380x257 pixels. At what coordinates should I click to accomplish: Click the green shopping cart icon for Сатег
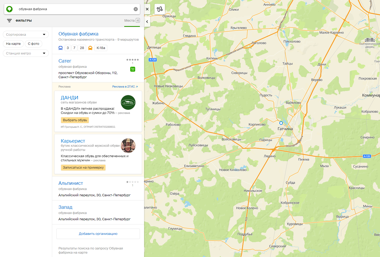[133, 69]
